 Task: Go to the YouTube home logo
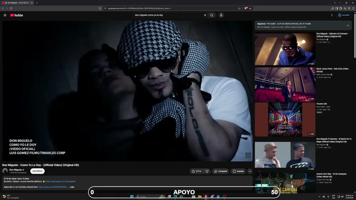16,15
